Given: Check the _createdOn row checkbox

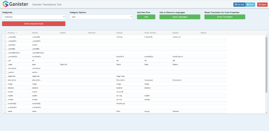Looking at the screenshot, I should (5, 41).
